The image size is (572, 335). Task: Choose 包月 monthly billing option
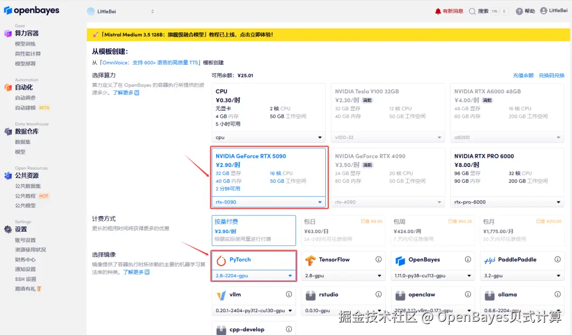(x=522, y=230)
